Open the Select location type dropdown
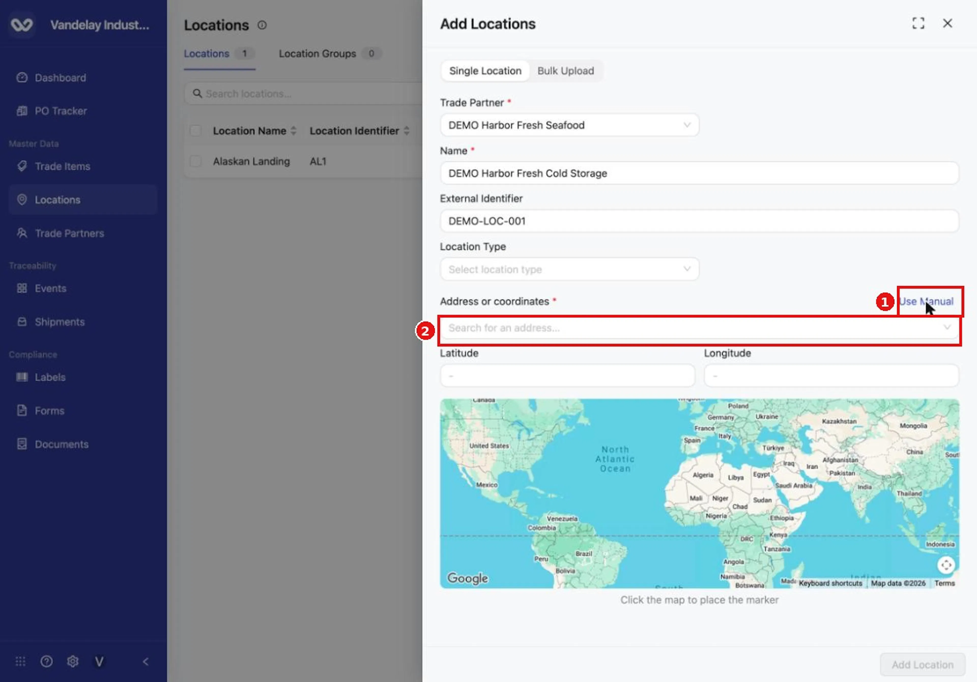Image resolution: width=977 pixels, height=682 pixels. 569,269
